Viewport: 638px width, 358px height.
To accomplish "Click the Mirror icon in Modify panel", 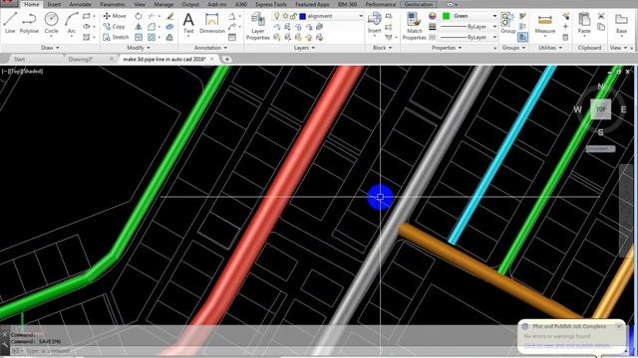I will coord(139,27).
